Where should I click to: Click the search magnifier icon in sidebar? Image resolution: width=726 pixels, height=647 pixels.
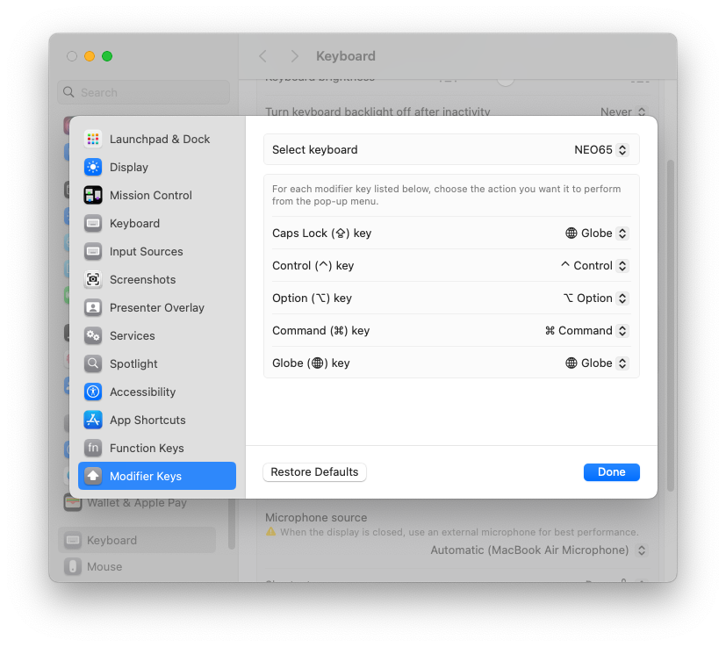point(68,92)
